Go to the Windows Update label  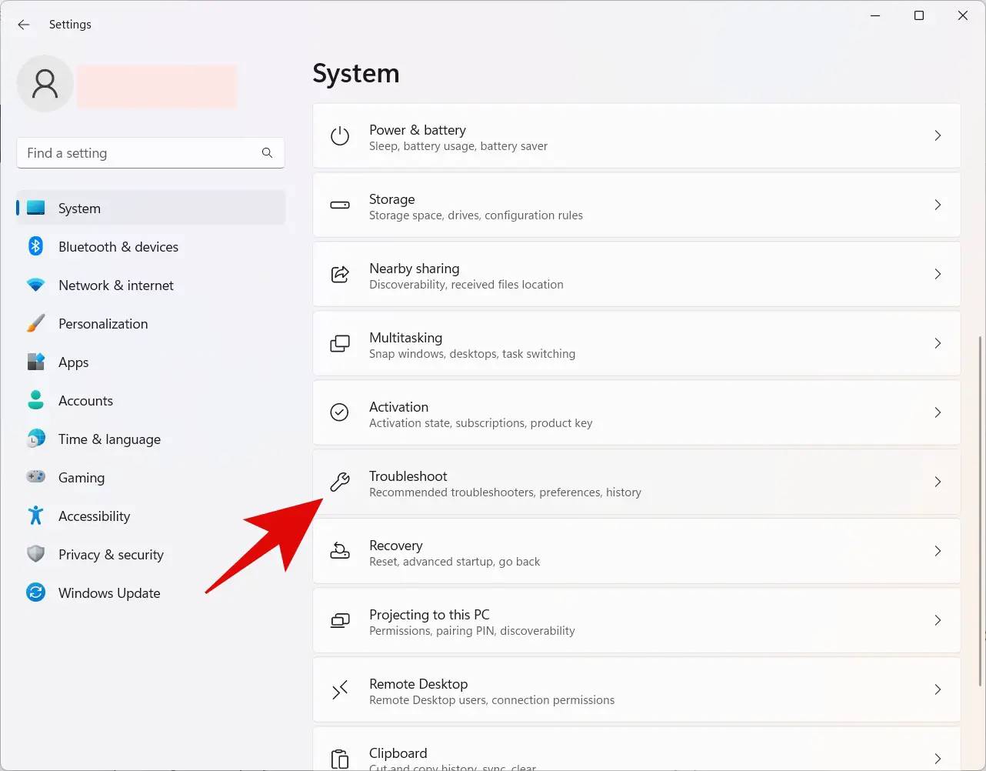click(x=109, y=593)
